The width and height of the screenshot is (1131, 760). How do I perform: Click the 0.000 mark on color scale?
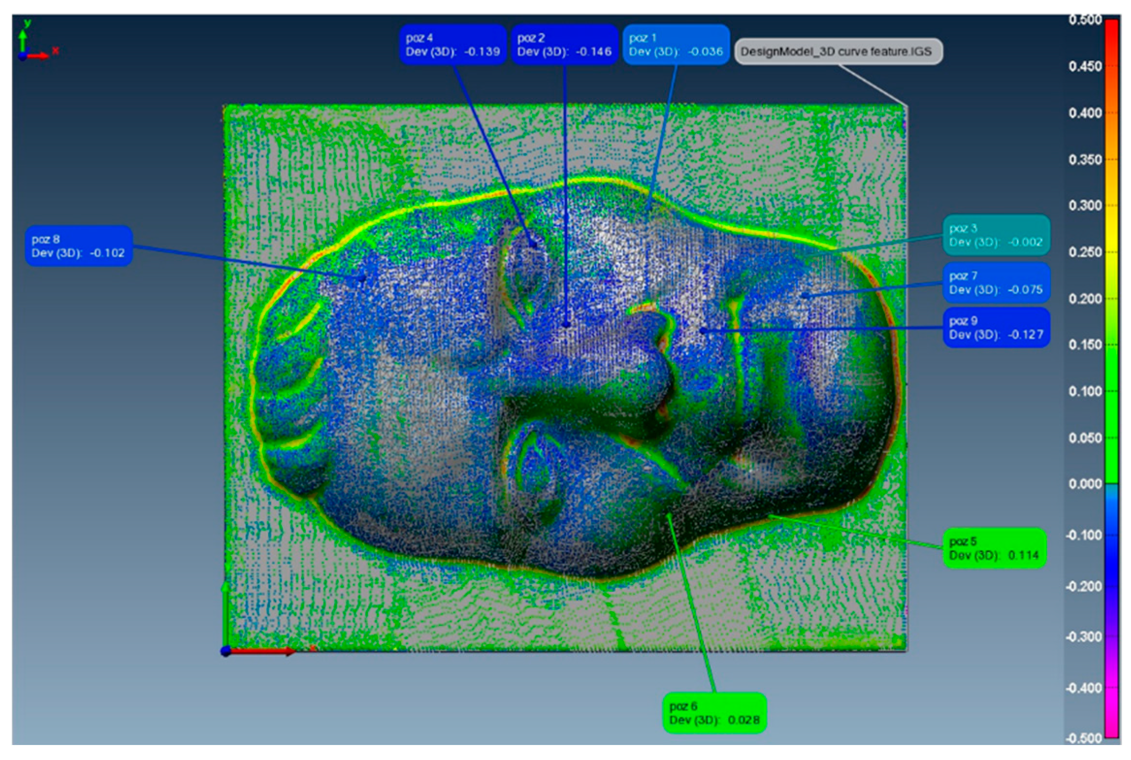[x=1085, y=484]
